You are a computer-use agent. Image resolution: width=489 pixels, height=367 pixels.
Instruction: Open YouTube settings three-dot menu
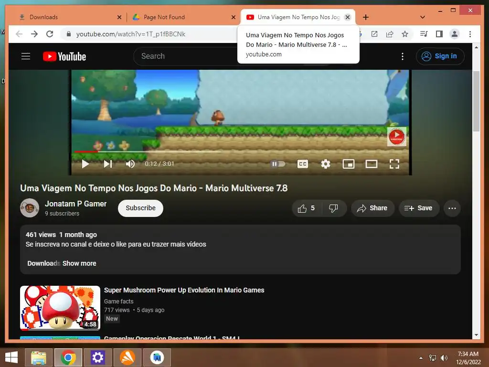402,56
